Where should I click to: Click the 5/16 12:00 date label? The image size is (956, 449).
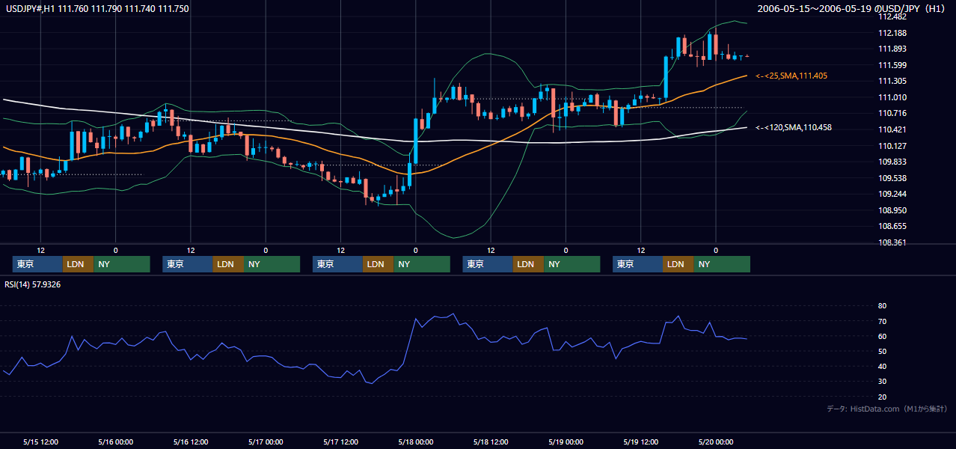pos(191,442)
